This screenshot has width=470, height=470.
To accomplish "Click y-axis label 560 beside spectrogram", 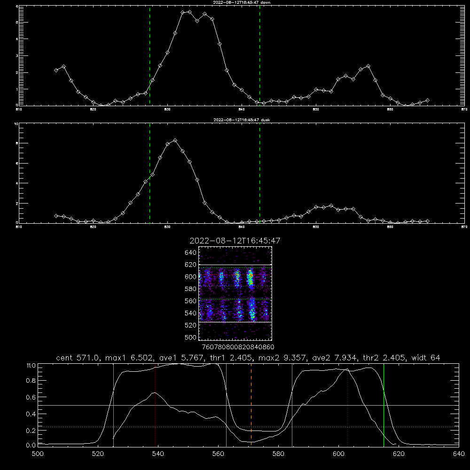I will point(190,301).
